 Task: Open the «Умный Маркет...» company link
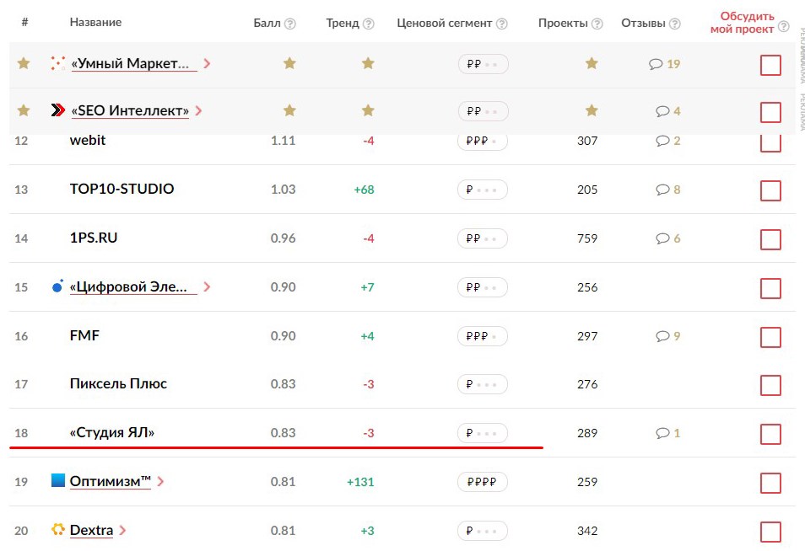(x=134, y=63)
